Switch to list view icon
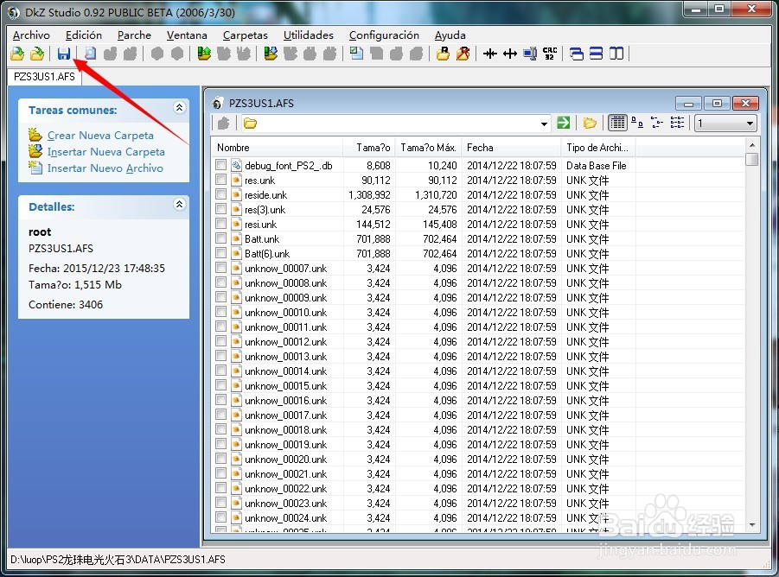The width and height of the screenshot is (779, 577). coord(677,123)
